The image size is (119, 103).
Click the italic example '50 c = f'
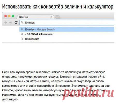tap(23, 95)
